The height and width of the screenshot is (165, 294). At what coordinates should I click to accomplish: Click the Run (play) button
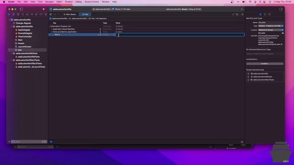pyautogui.click(x=44, y=9)
